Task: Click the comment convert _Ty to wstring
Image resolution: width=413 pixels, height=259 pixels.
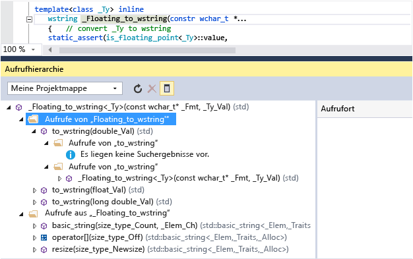Action: click(x=119, y=28)
